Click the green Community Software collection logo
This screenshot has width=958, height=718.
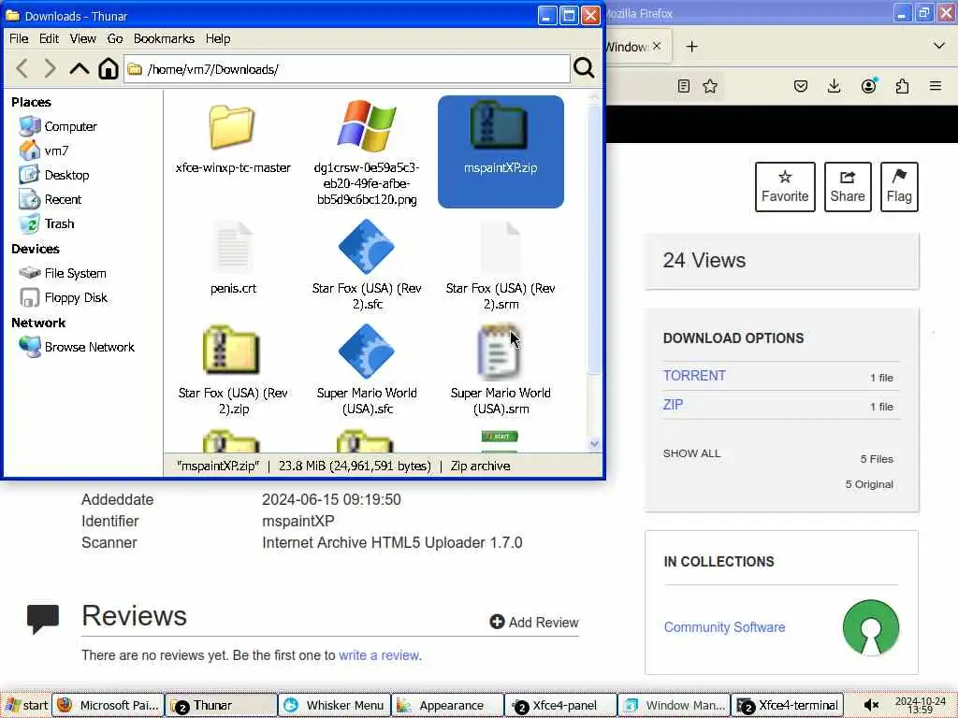[871, 627]
